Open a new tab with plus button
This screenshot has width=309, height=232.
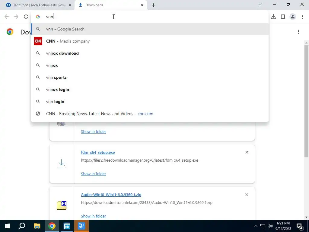click(154, 5)
